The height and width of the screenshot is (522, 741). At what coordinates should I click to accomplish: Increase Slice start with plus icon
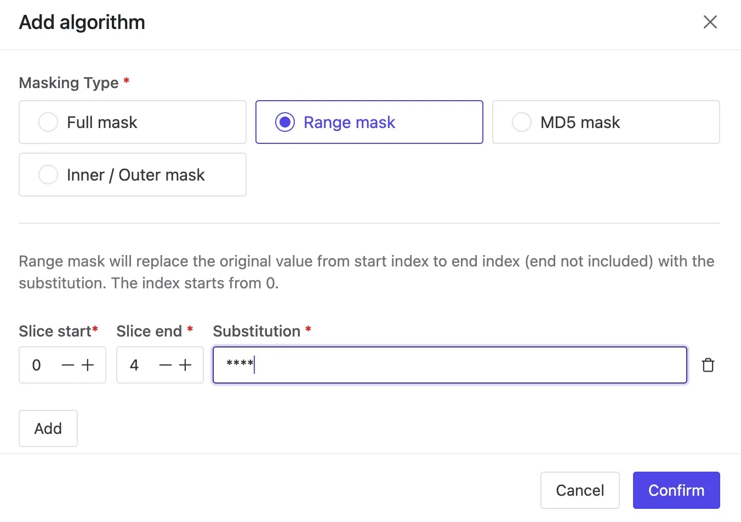pyautogui.click(x=88, y=365)
